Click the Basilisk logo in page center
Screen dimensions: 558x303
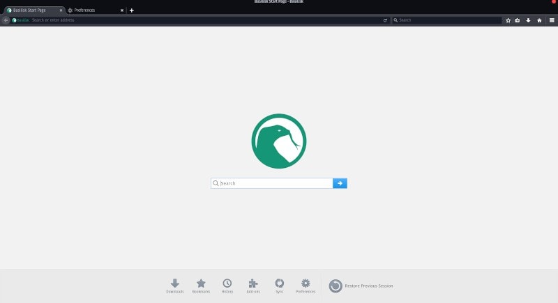pyautogui.click(x=278, y=141)
